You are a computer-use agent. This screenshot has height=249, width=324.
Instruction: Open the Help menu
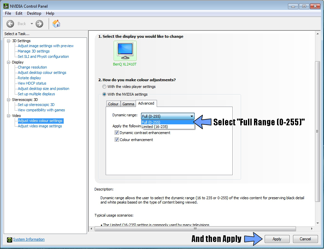click(x=50, y=13)
